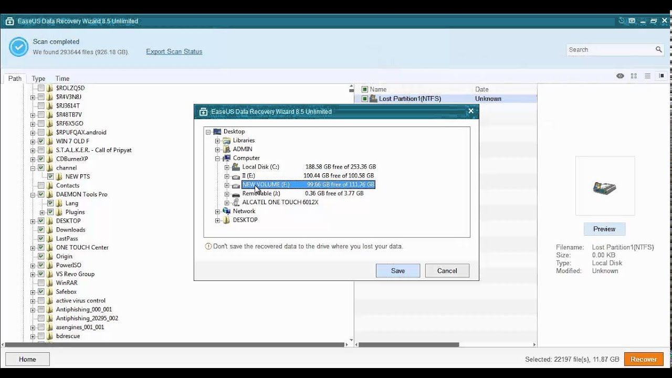The image size is (672, 378).
Task: Click in the Search input field
Action: pyautogui.click(x=610, y=49)
